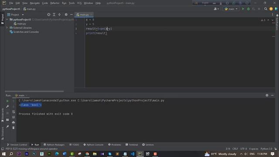Open the Window menu

[x=88, y=3]
